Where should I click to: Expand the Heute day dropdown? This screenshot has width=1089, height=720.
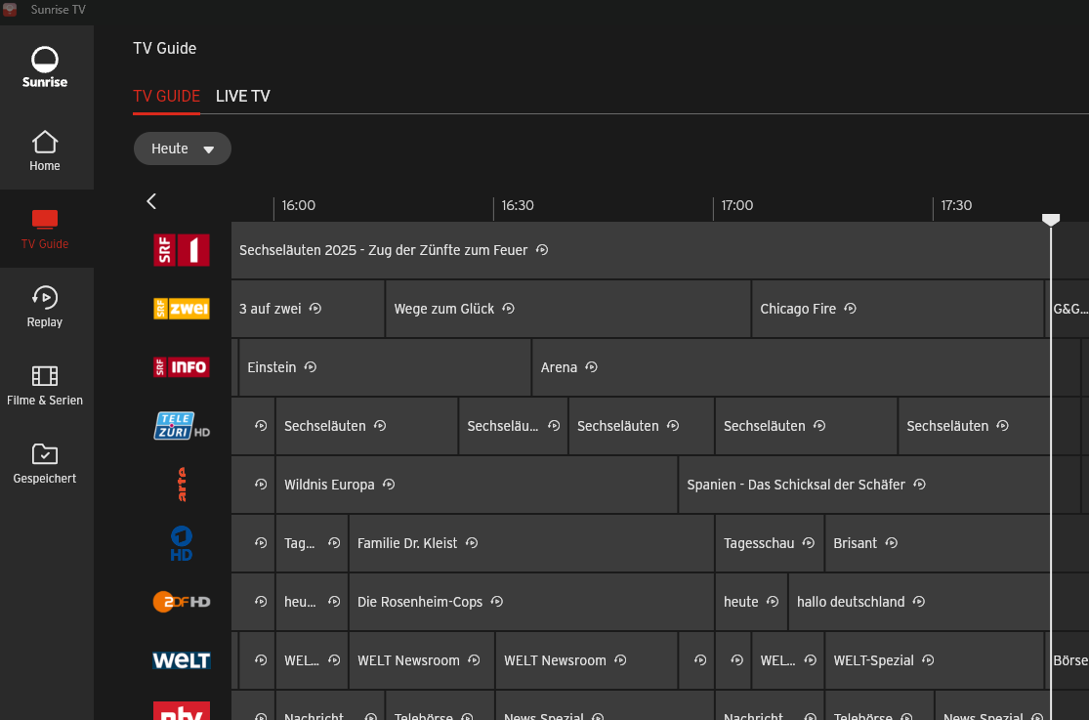click(x=183, y=148)
